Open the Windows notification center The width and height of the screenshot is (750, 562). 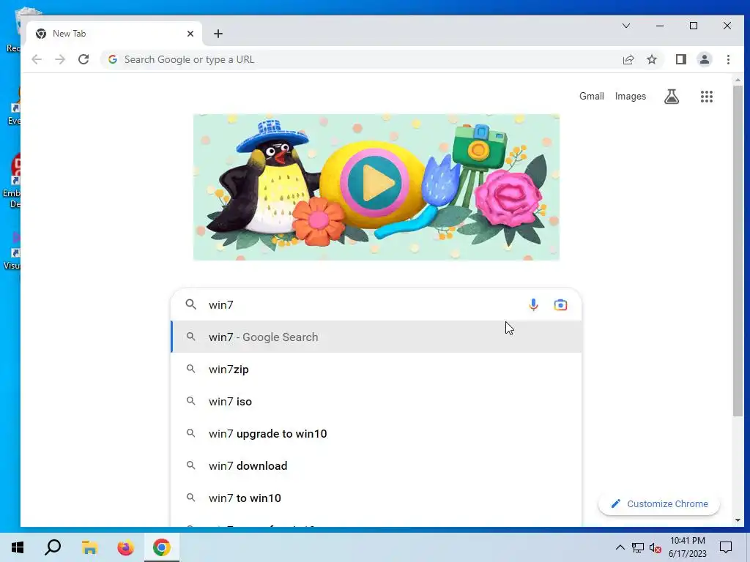(726, 547)
